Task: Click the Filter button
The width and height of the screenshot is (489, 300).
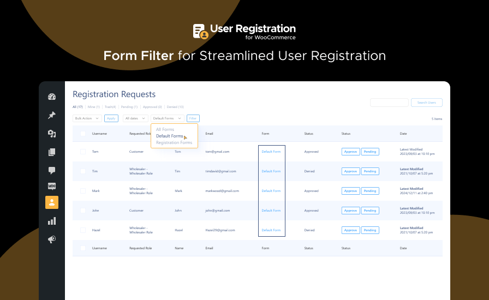Action: [193, 118]
